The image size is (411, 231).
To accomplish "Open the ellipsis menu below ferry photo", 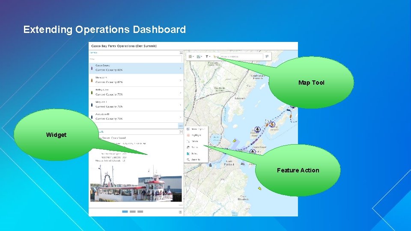I will (181, 205).
